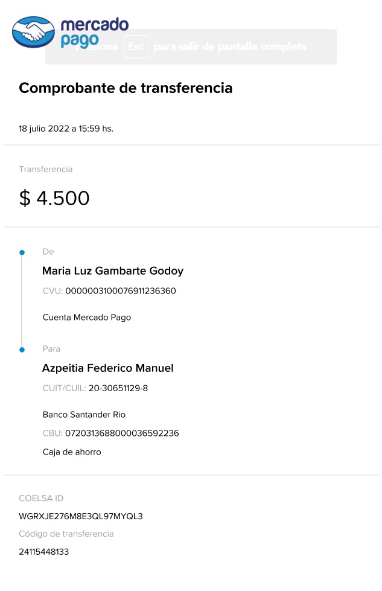382x591 pixels.
Task: Click the "Caja de ahorro" account type
Action: (72, 452)
